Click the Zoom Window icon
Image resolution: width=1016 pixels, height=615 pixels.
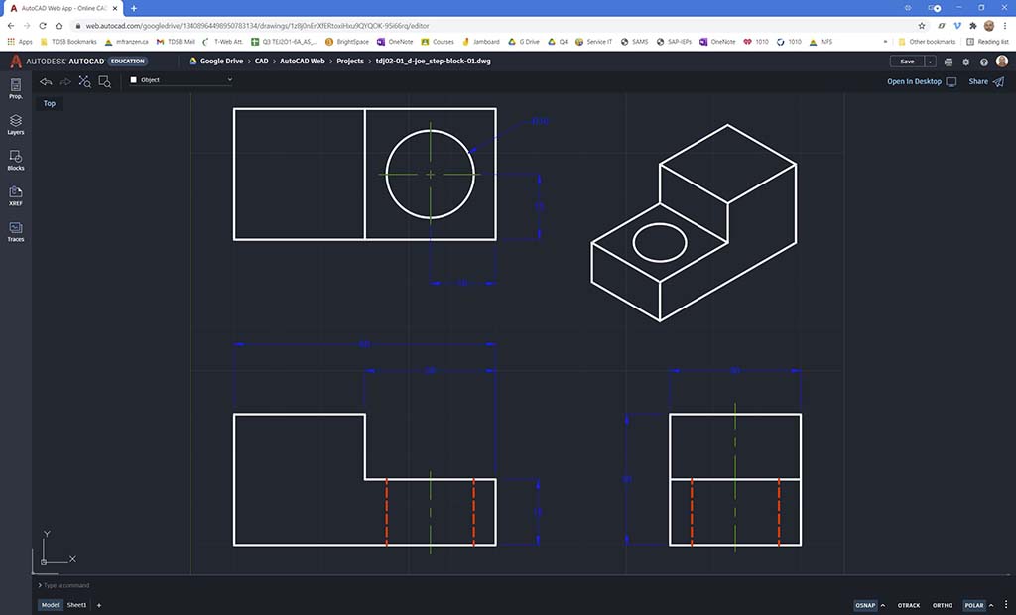[104, 81]
